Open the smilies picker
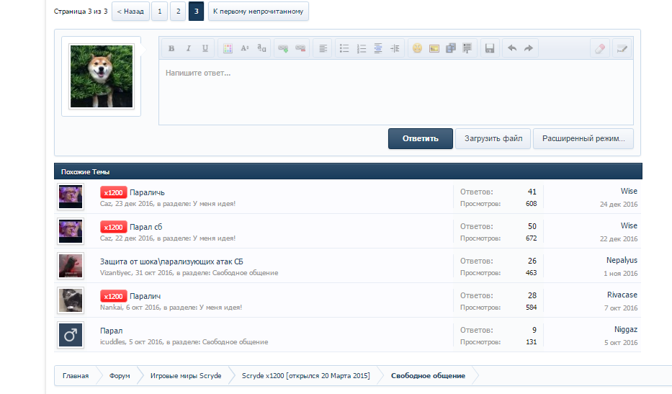The width and height of the screenshot is (672, 394). click(417, 48)
